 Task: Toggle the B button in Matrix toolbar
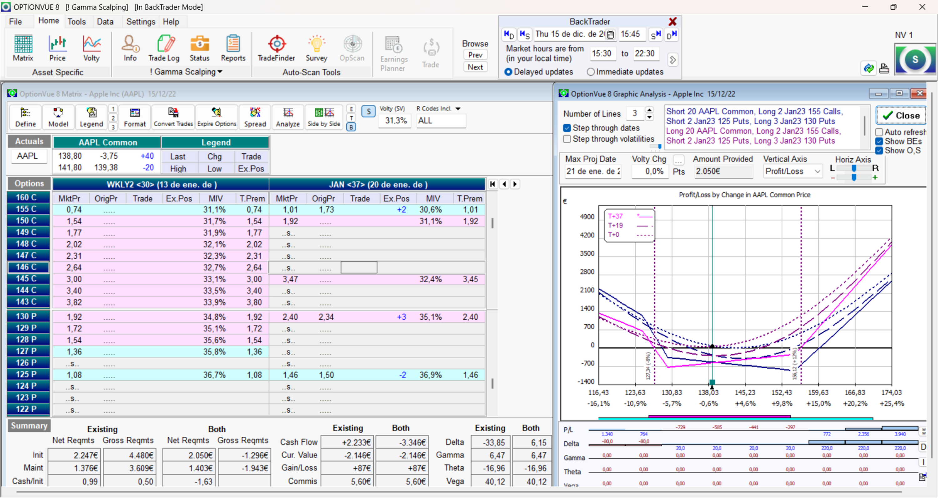351,127
